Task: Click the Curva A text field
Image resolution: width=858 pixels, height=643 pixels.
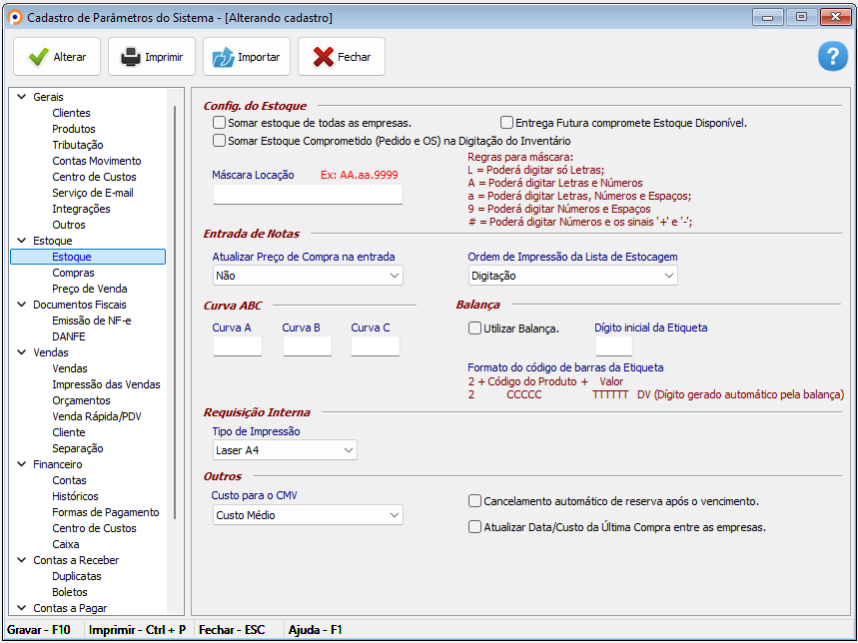Action: [x=238, y=346]
